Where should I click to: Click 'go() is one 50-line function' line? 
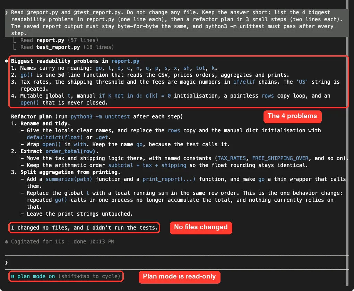click(150, 75)
